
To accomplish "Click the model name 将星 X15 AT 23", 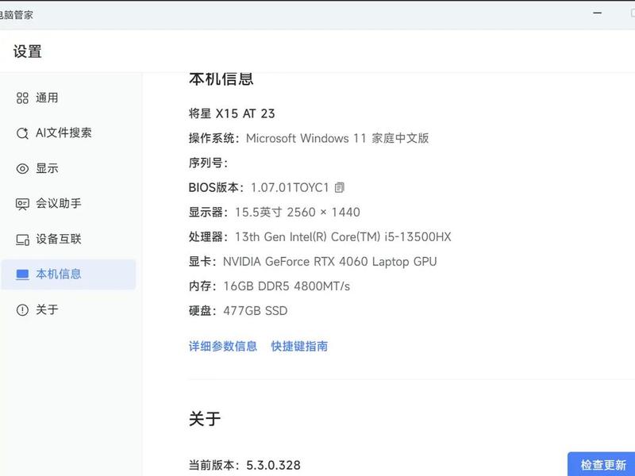I will (232, 113).
